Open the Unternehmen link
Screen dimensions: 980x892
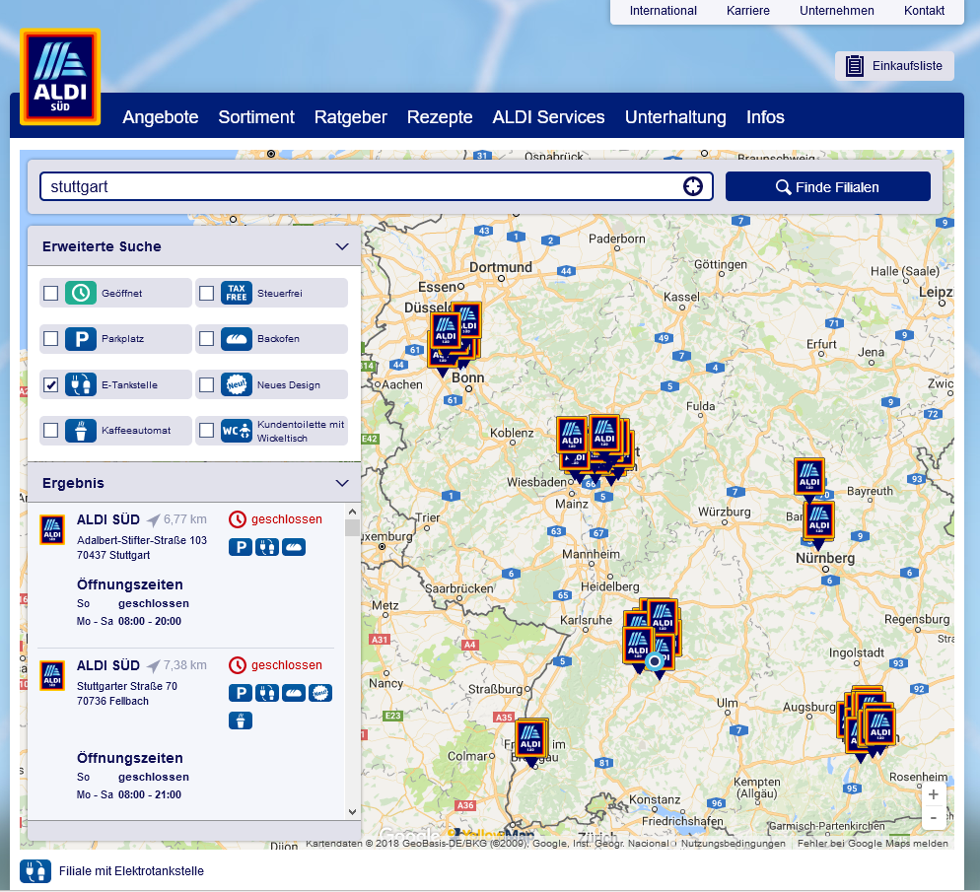coord(836,11)
